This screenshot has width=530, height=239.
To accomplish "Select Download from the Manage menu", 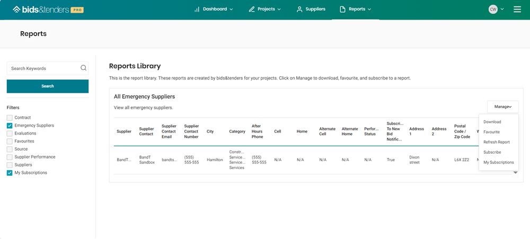I will [x=492, y=122].
